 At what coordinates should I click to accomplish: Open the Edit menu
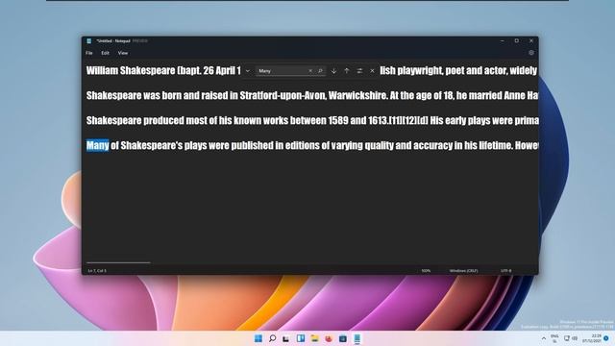(x=105, y=53)
